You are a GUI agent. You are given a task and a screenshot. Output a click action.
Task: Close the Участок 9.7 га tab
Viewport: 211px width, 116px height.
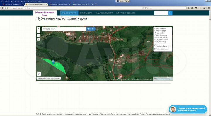92,4
